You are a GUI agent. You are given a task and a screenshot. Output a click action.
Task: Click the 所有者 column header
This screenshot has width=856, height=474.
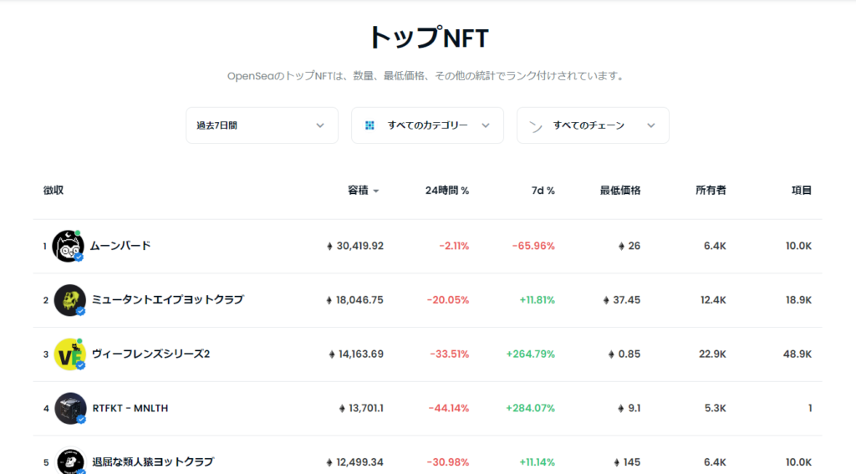tap(711, 190)
